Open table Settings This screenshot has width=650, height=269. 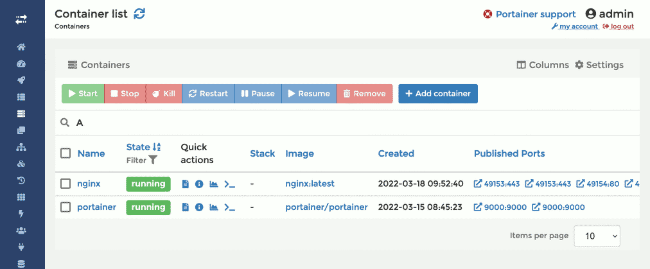point(599,65)
